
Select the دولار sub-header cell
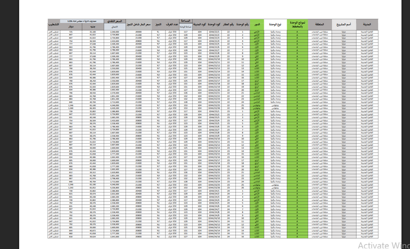pos(71,27)
